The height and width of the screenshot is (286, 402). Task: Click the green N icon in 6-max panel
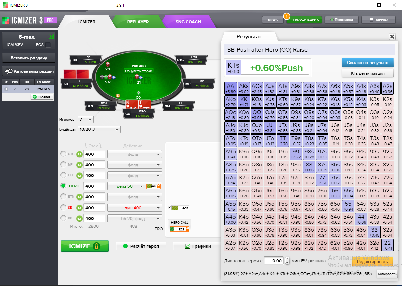point(51,36)
